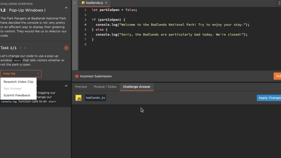Click the 'Incorrect Submission' message text

coord(96,76)
